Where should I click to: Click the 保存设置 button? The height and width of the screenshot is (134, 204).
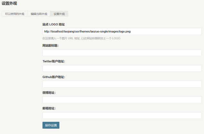coord(51,125)
